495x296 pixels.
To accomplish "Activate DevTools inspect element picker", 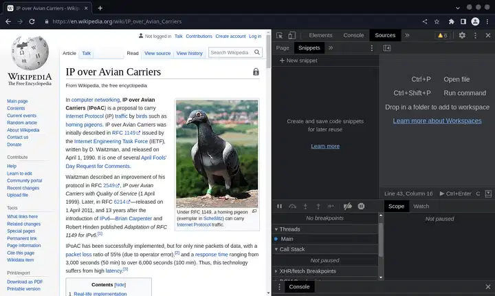I will pyautogui.click(x=279, y=35).
